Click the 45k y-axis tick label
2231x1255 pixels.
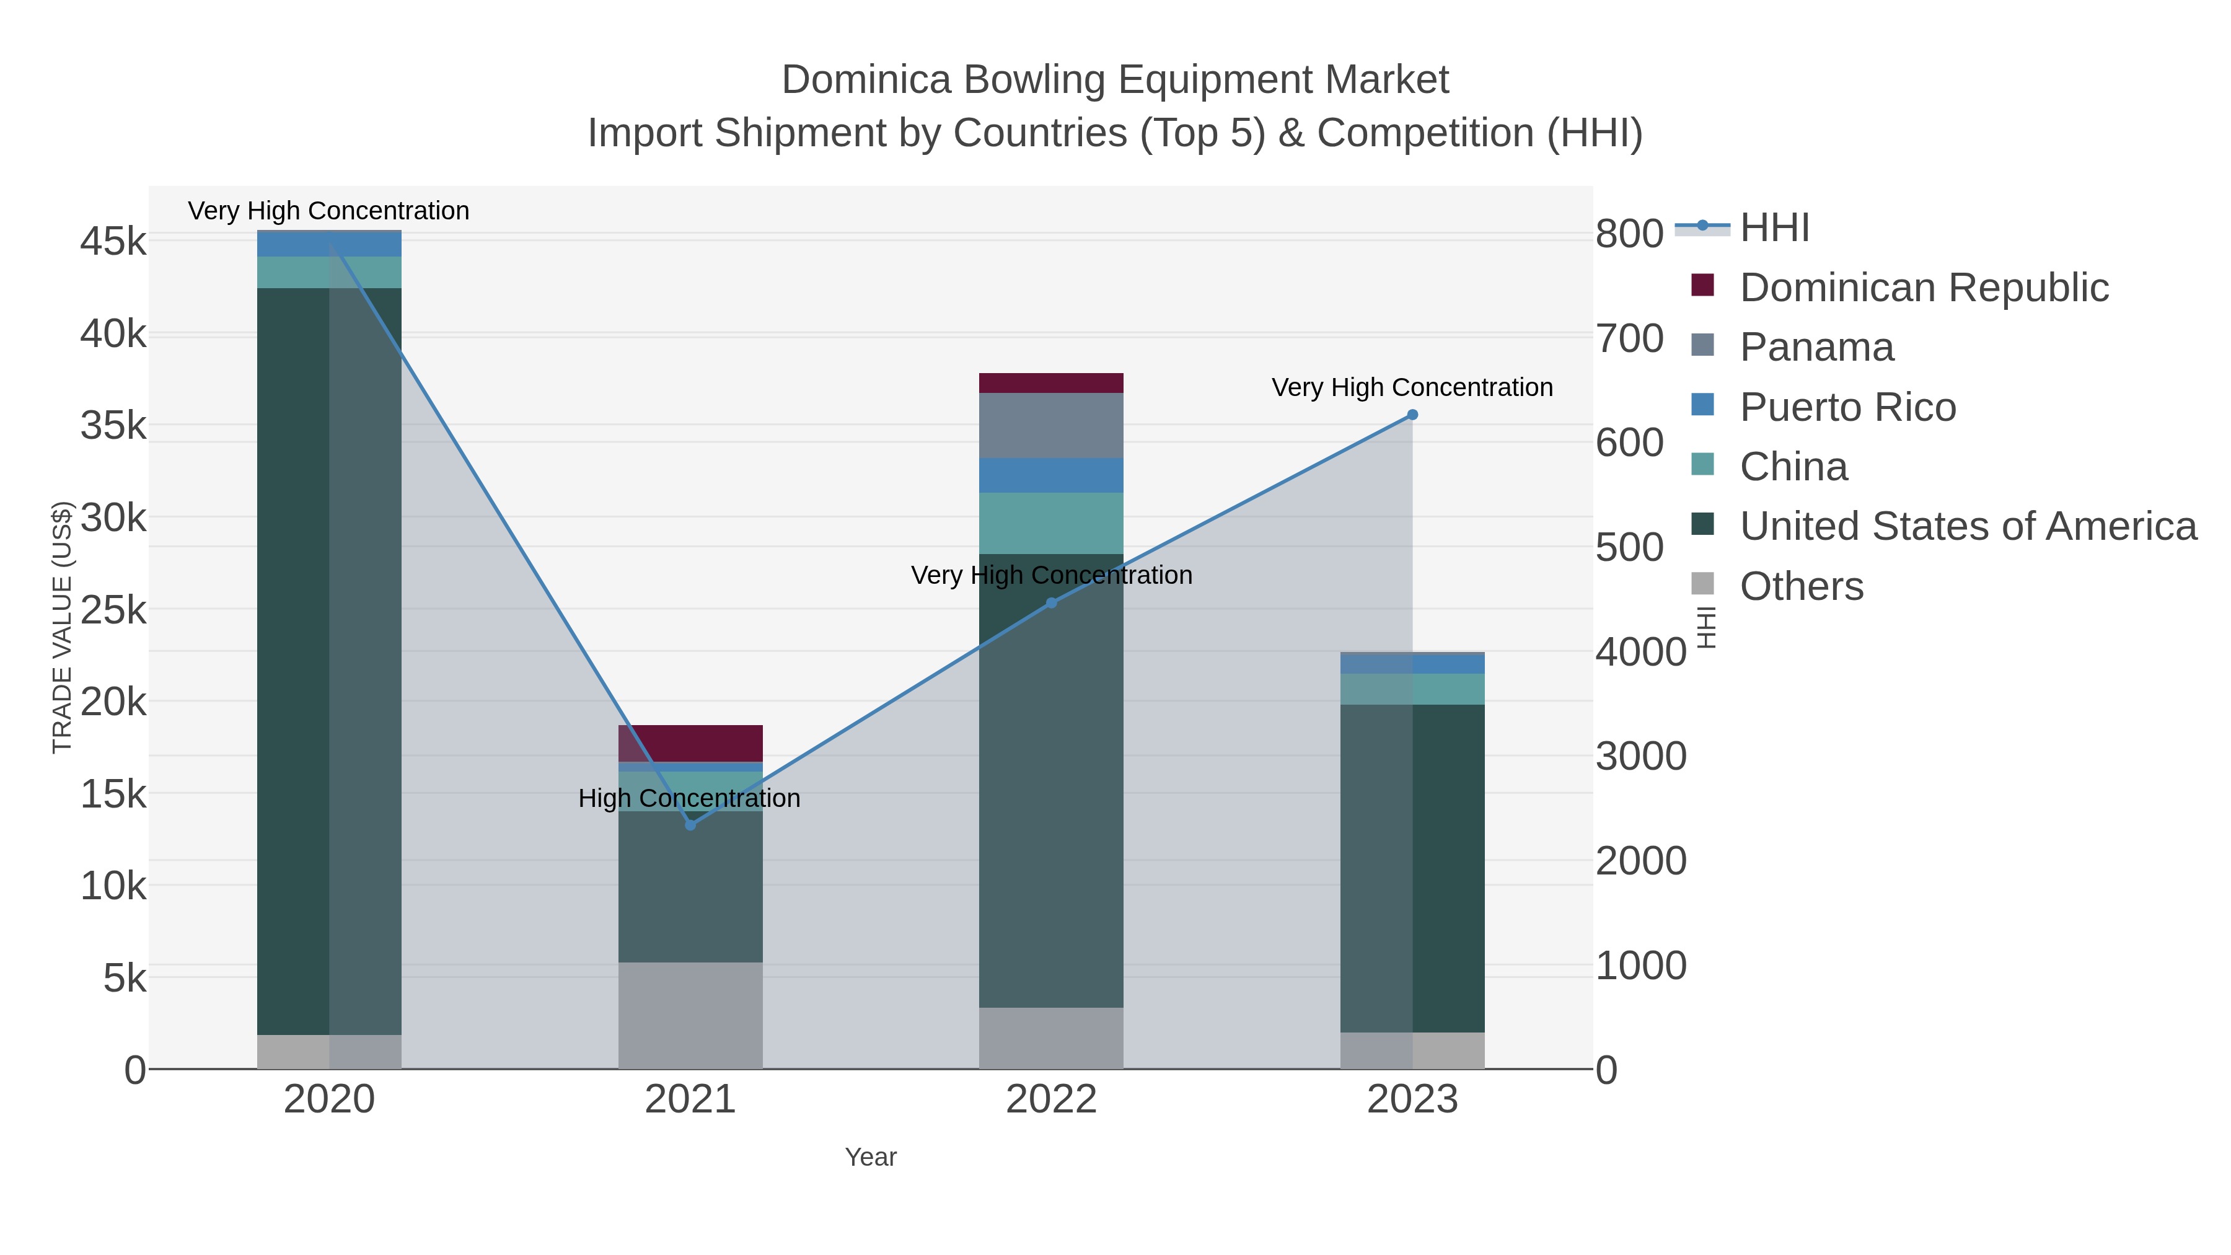(113, 242)
